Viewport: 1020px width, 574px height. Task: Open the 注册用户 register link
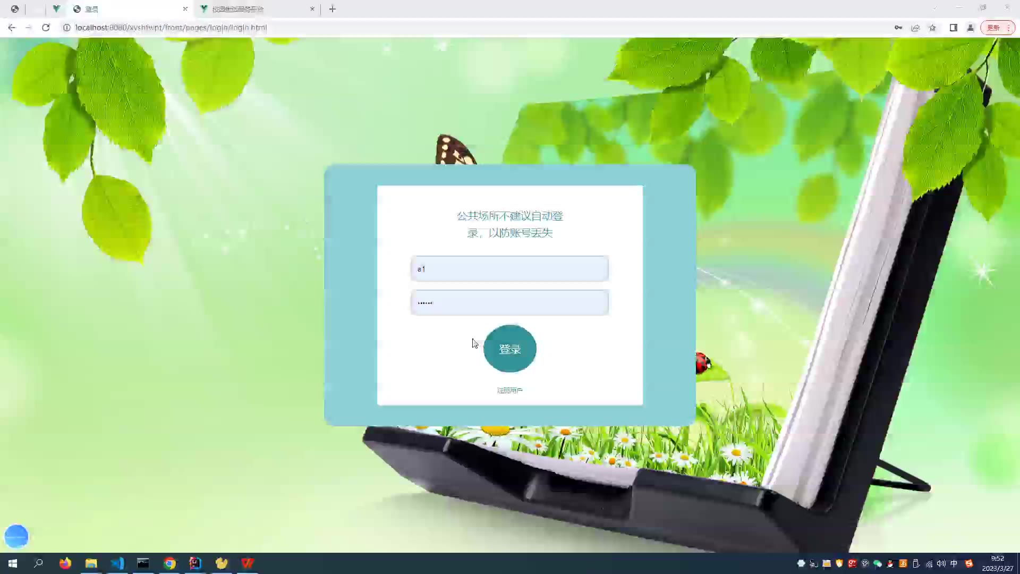(x=509, y=391)
